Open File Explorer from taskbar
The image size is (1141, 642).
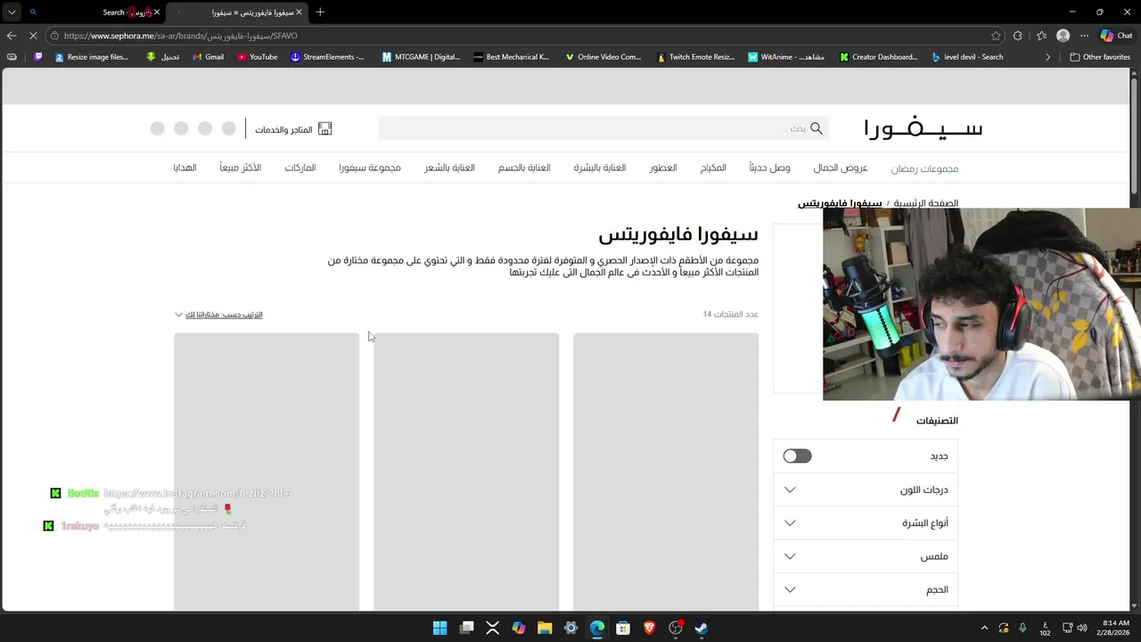[x=545, y=629]
